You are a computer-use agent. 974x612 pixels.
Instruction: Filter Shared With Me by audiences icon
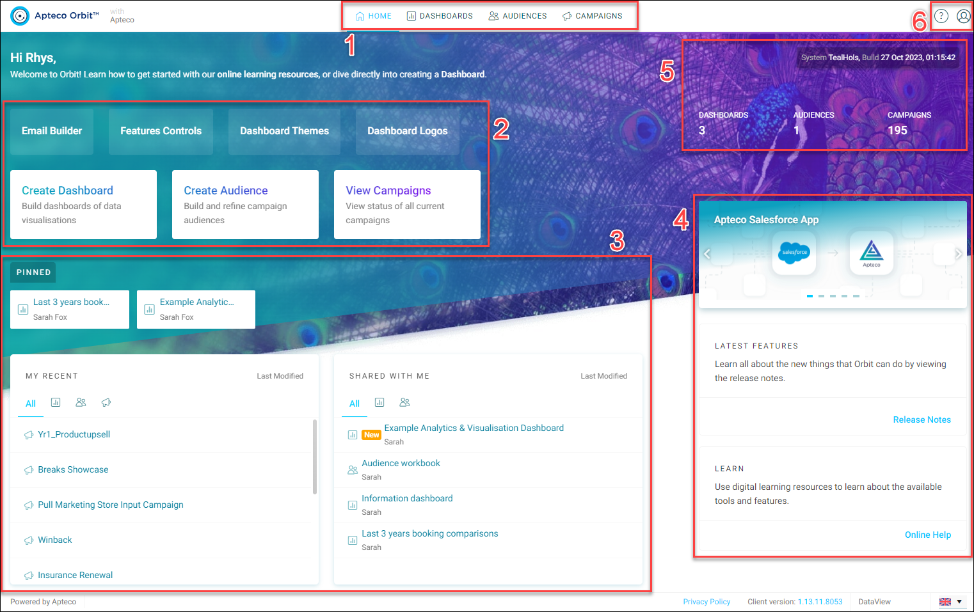(404, 402)
